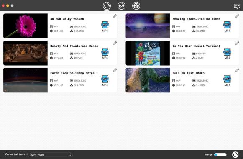
Task: Open the disc burn tab icon
Action: pyautogui.click(x=121, y=6)
